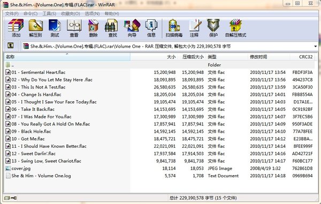Image resolution: width=321 pixels, height=204 pixels.
Task: Click the Folder type cell of parent row
Action: [214, 65]
